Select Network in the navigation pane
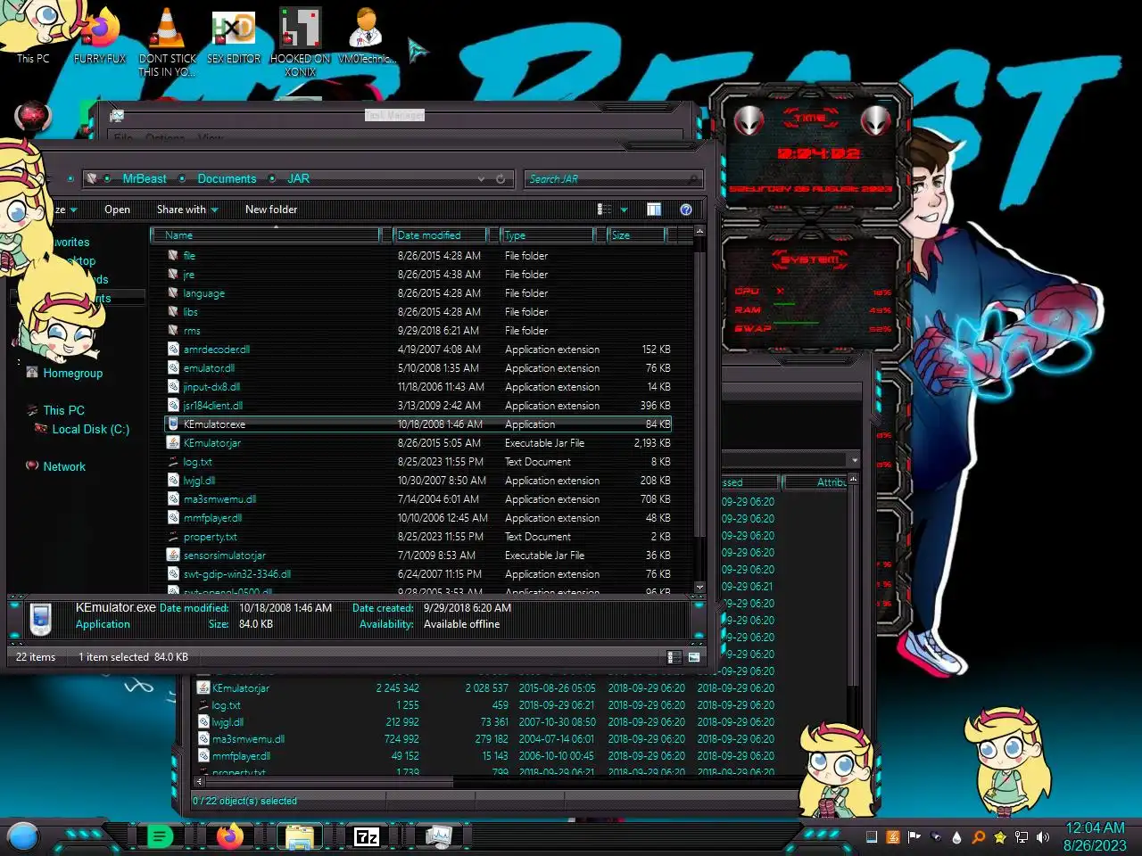This screenshot has height=856, width=1142. [64, 466]
